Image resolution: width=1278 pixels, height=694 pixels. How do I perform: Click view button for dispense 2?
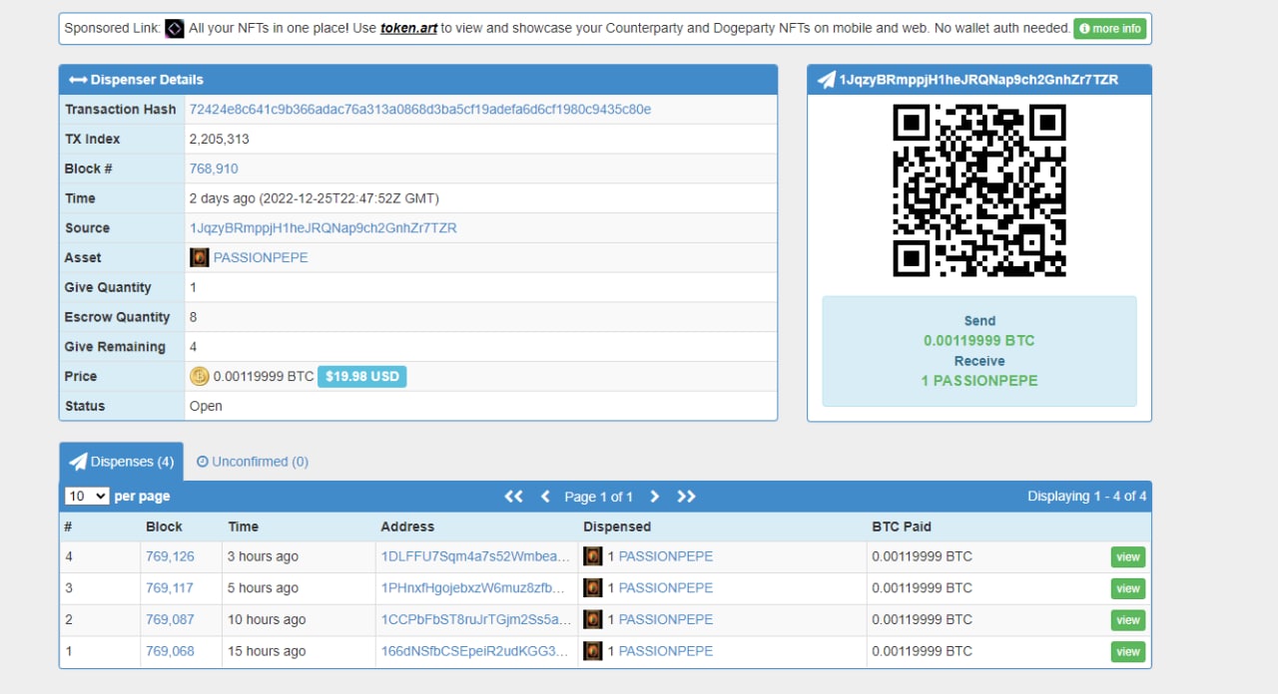1128,620
